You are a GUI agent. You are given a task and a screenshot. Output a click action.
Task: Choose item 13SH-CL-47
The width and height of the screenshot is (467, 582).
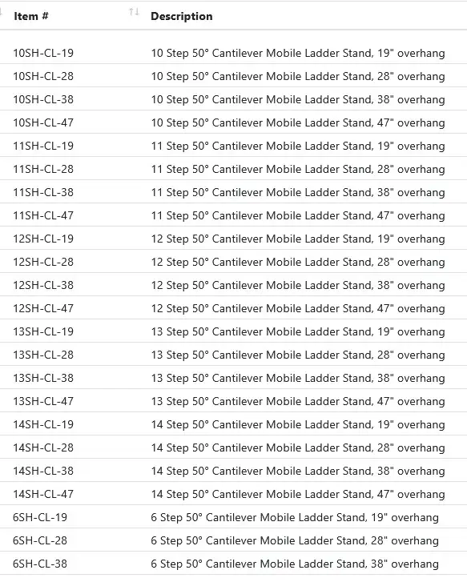[x=43, y=401]
